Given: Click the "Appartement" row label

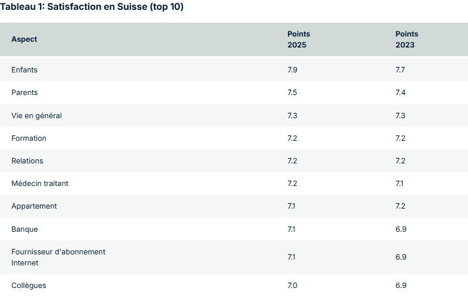Looking at the screenshot, I should click(34, 206).
